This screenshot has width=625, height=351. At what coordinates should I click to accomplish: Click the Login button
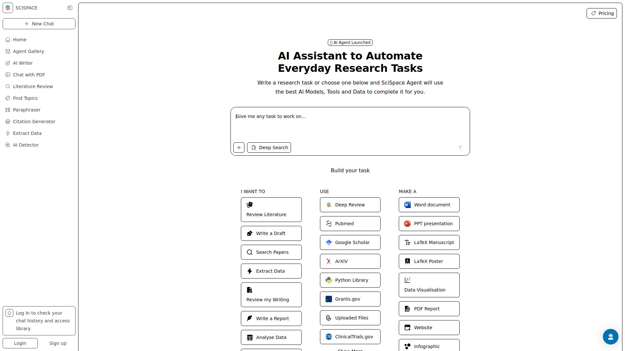click(x=20, y=343)
